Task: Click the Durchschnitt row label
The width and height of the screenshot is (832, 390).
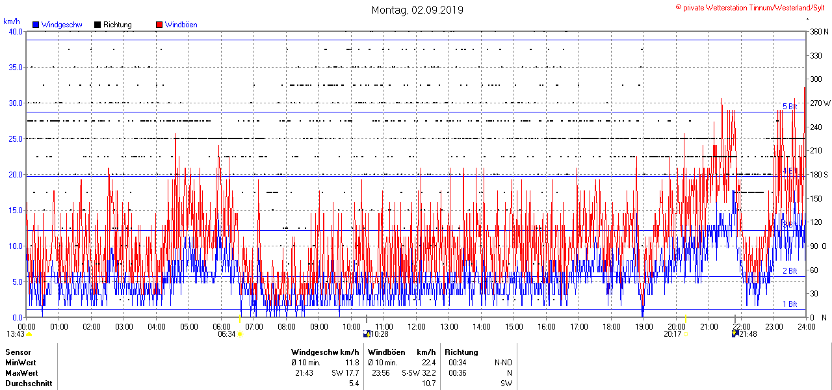Action: tap(28, 383)
